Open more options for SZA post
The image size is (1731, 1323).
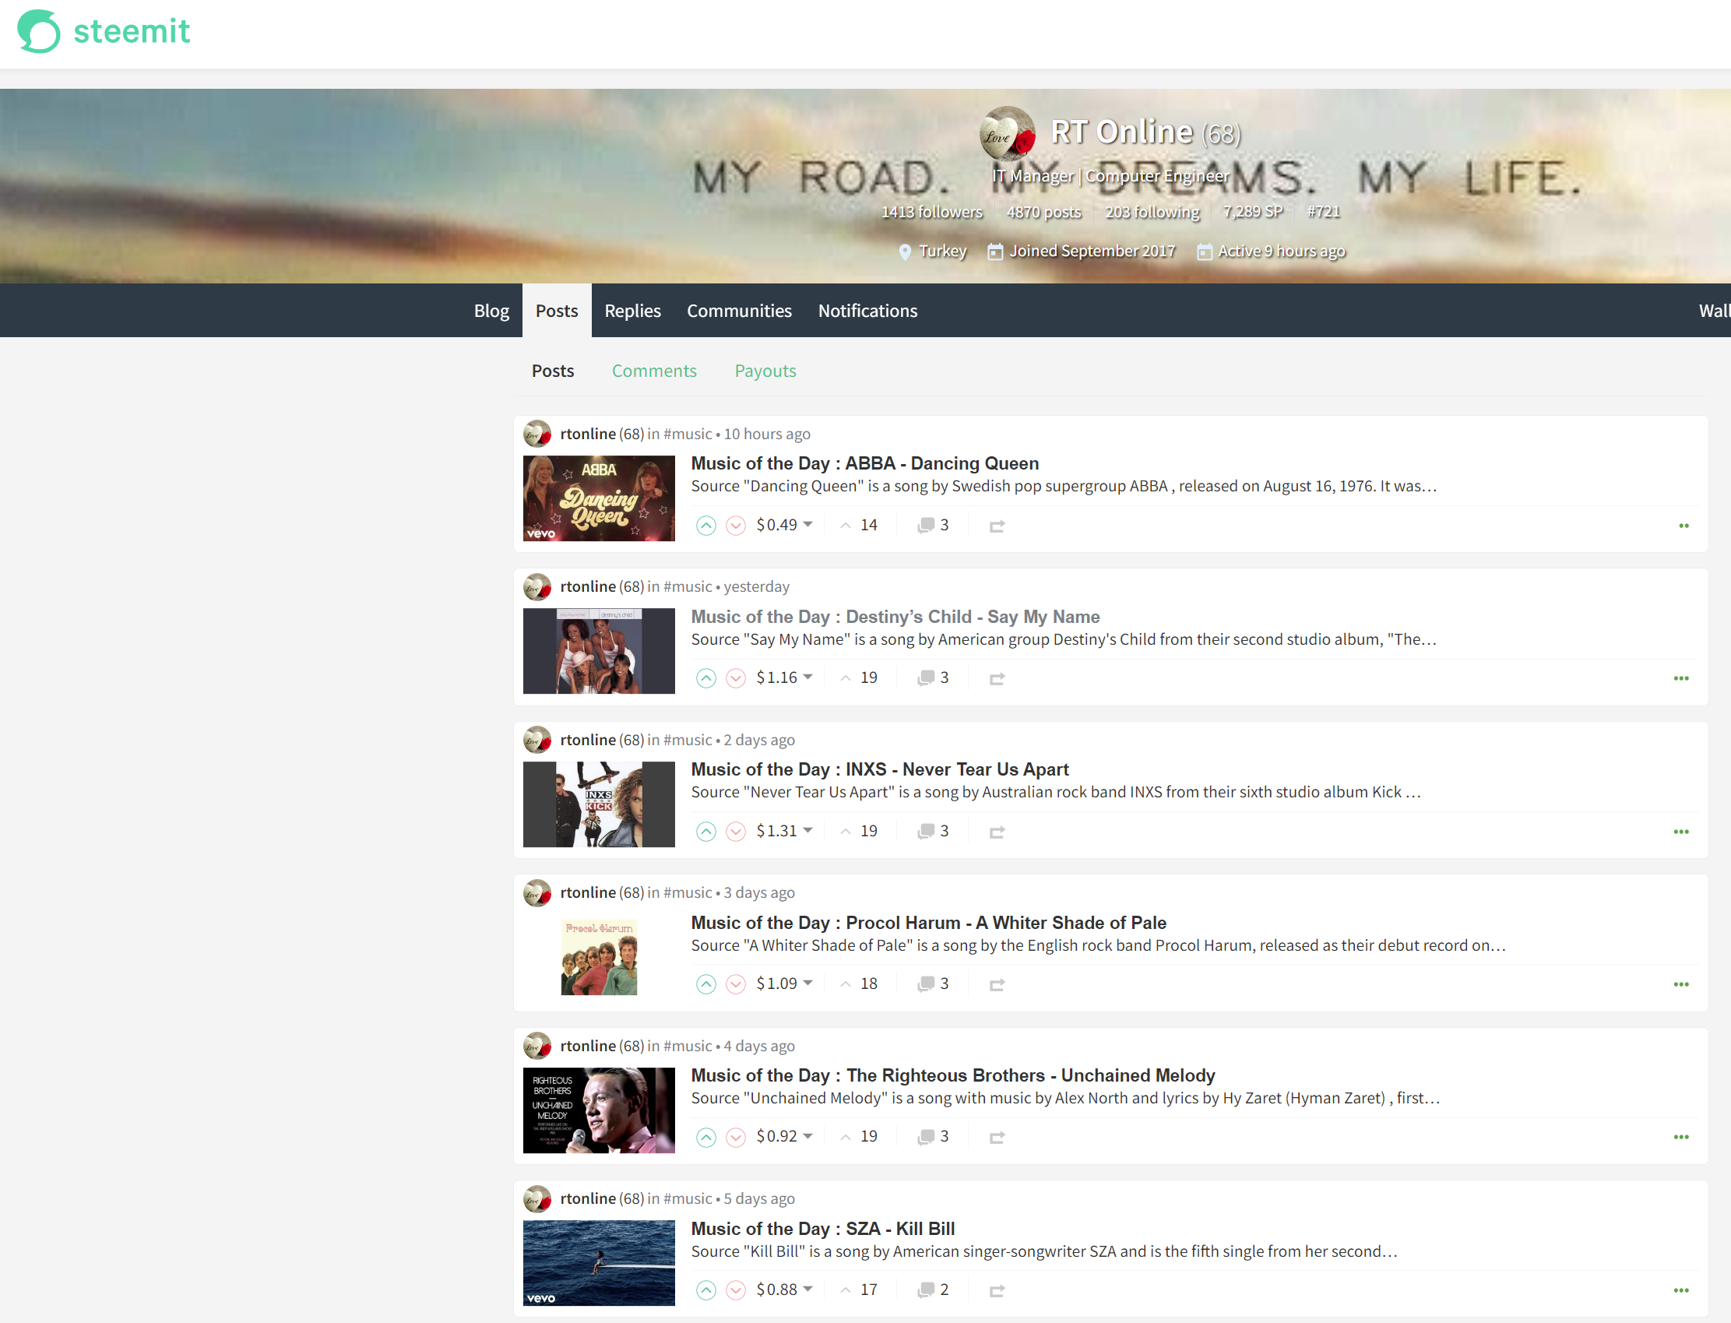tap(1680, 1291)
